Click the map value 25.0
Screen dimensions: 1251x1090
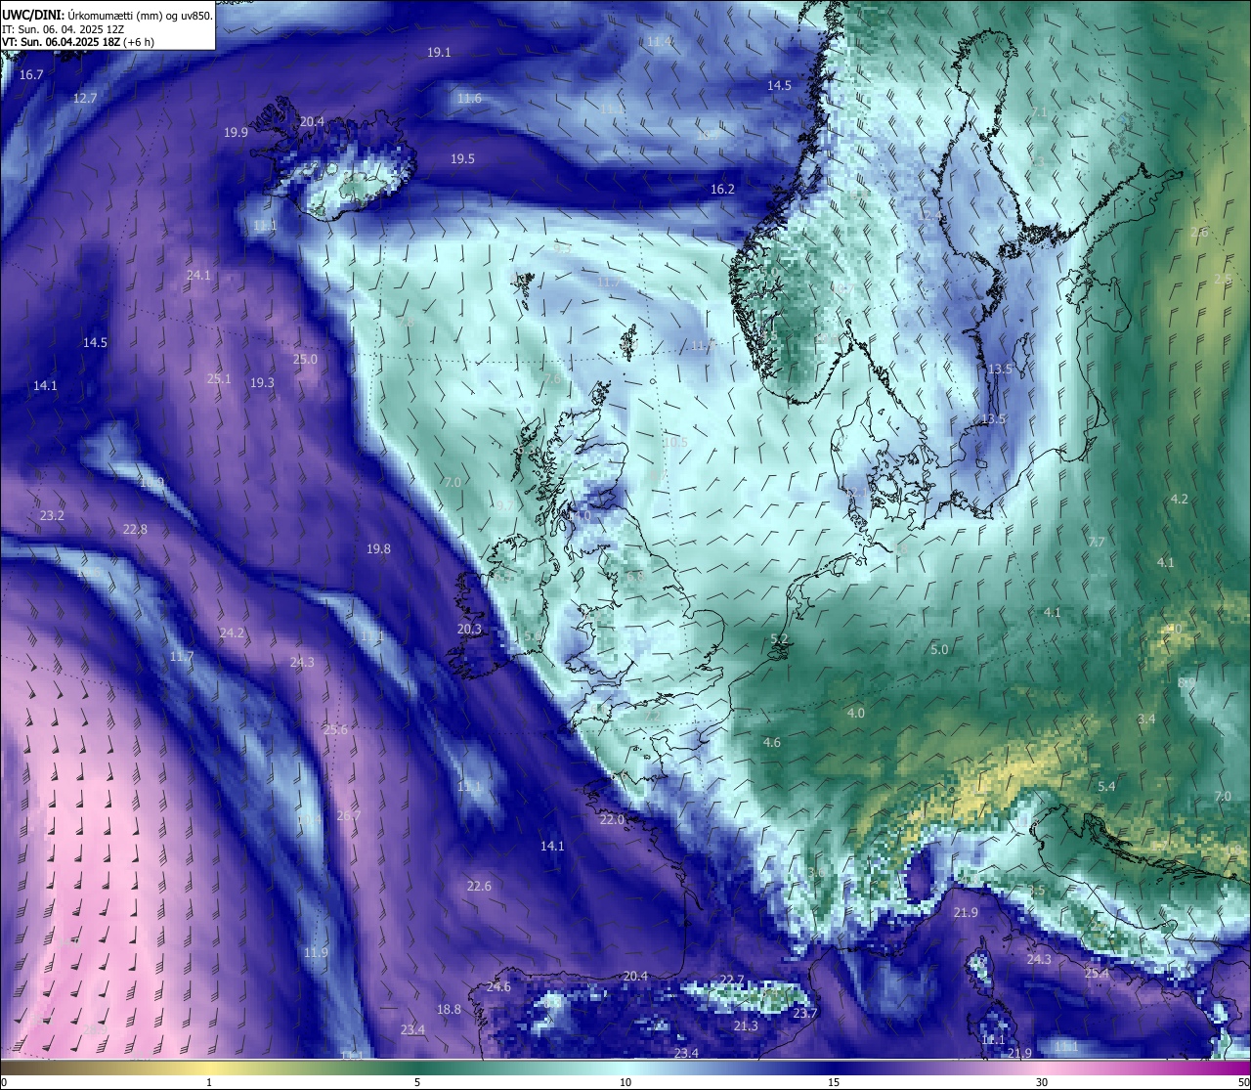pyautogui.click(x=305, y=360)
